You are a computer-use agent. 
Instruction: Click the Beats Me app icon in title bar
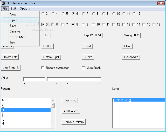pyautogui.click(x=3, y=3)
